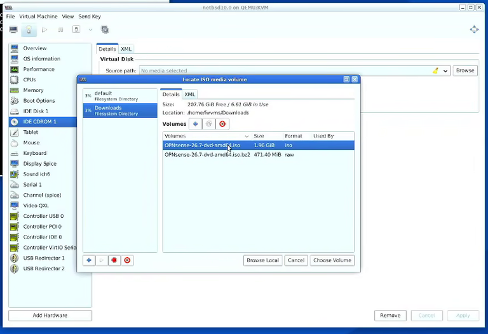Select Tablet hardware entry
Screen dimensions: 488x334
(x=43, y=132)
